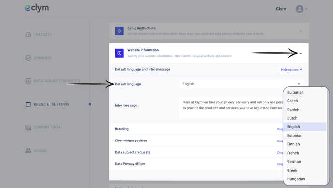Open Data Subject Requests page
This screenshot has height=188, width=333.
(x=57, y=81)
